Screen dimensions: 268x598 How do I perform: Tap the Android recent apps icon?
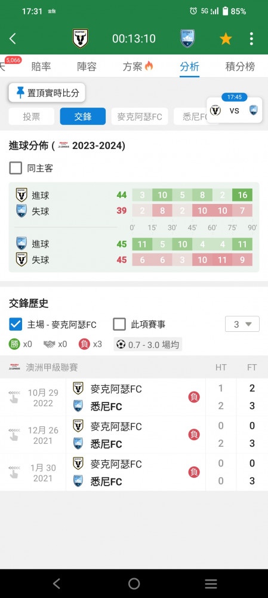[211, 584]
